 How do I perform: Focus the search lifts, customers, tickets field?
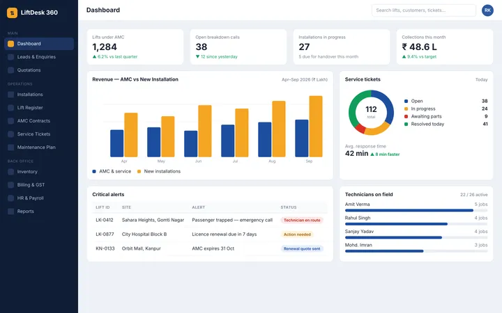click(424, 10)
